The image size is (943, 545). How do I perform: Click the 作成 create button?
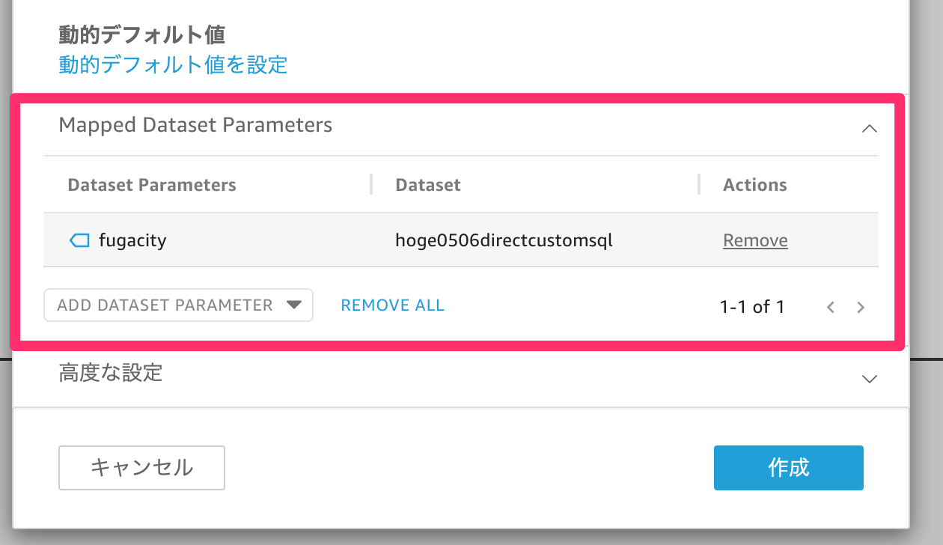pyautogui.click(x=788, y=467)
